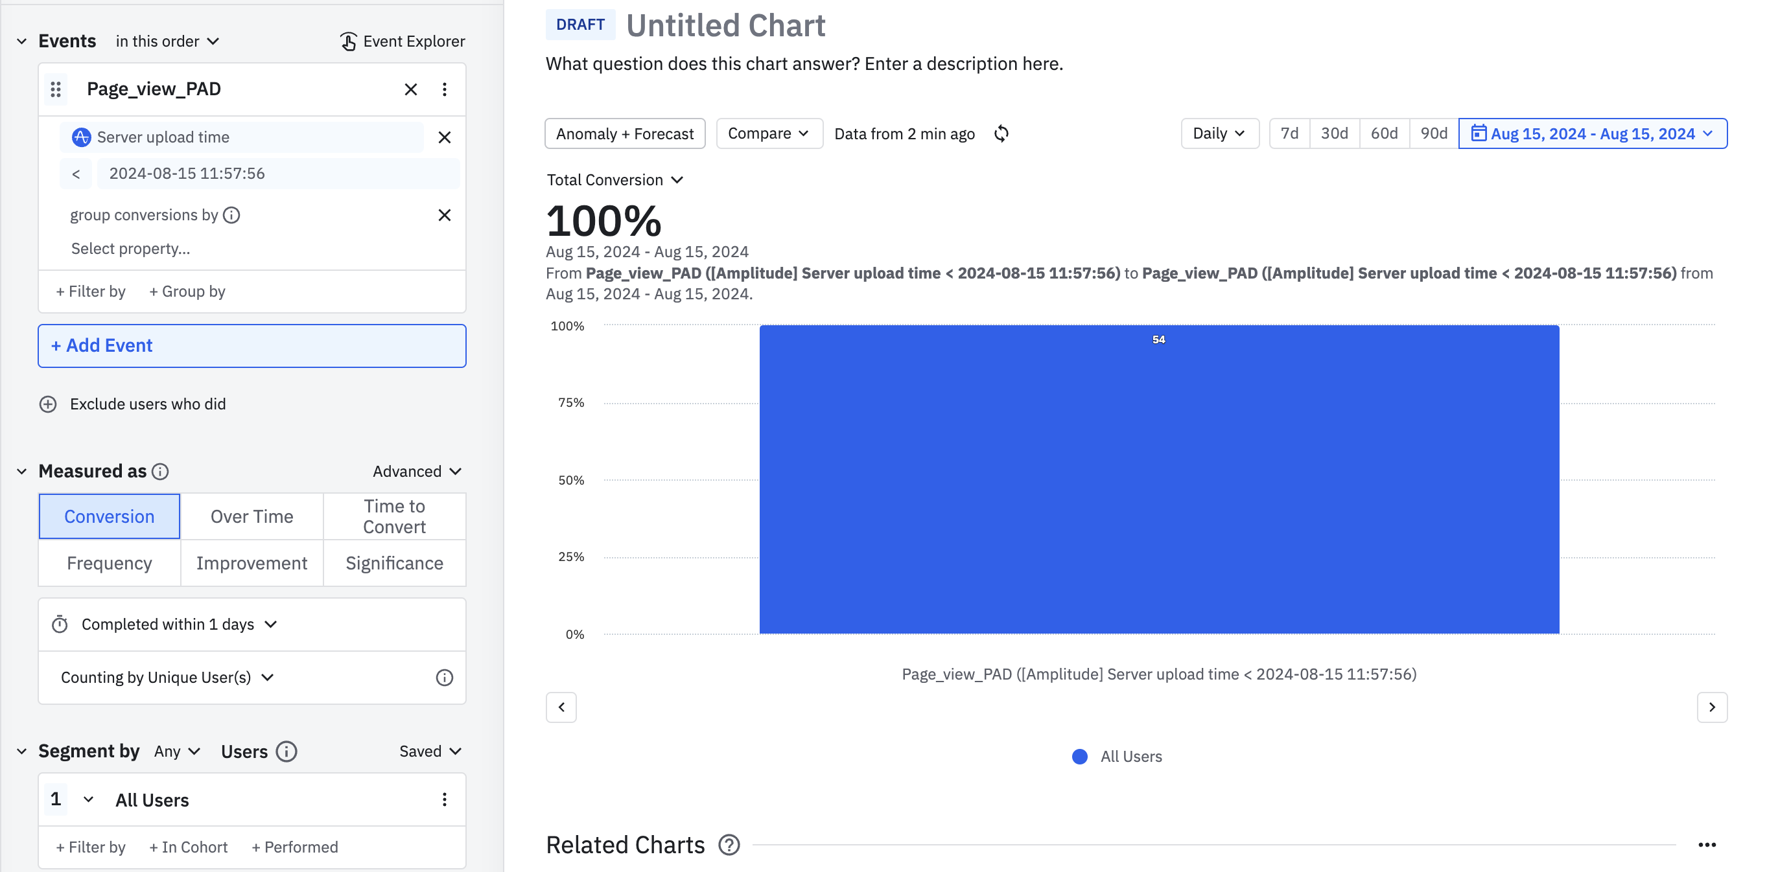Click the Select property field

click(x=130, y=248)
